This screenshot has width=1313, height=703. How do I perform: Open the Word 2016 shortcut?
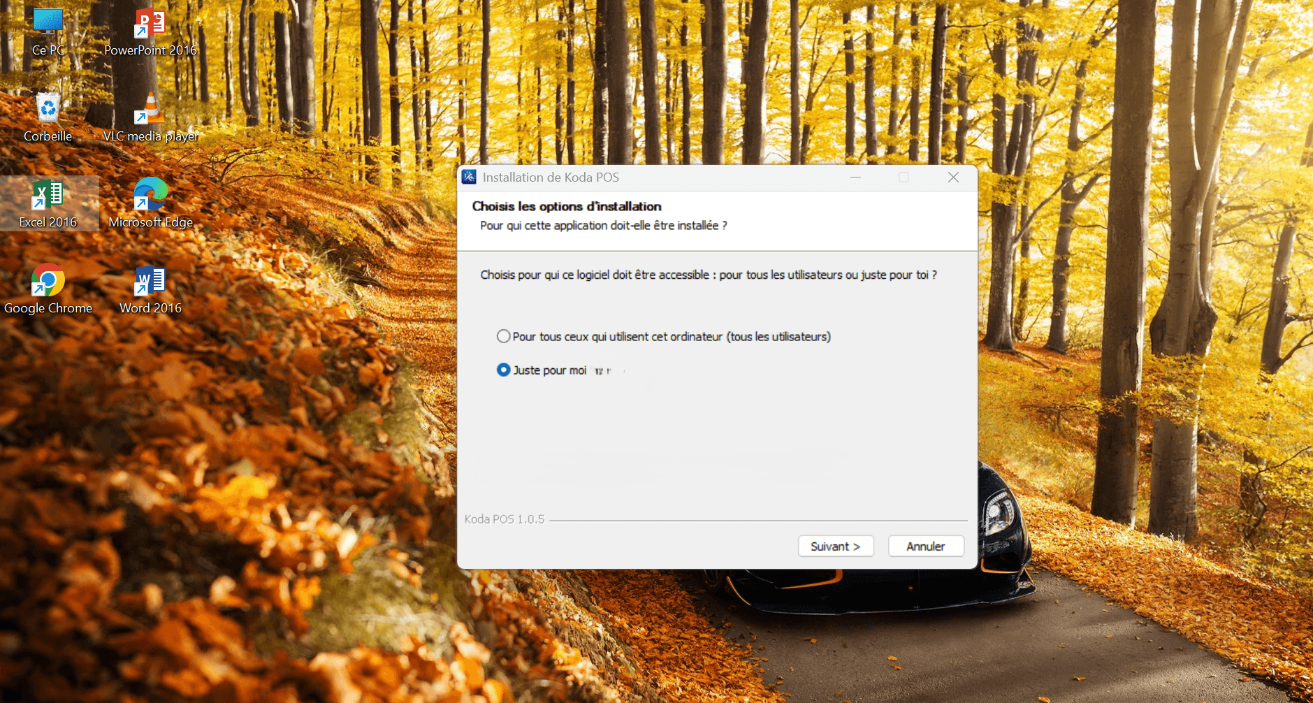click(150, 289)
